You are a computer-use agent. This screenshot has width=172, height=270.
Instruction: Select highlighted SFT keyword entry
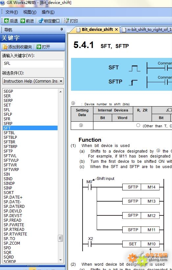pos(30,128)
